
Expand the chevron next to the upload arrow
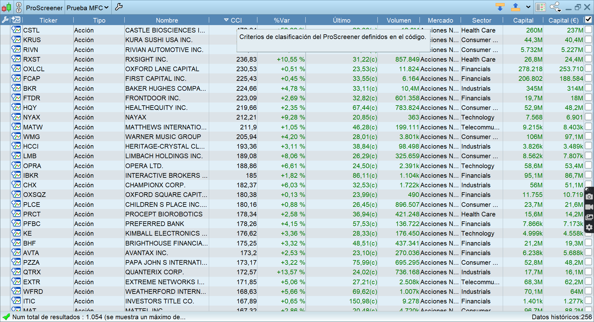(528, 7)
